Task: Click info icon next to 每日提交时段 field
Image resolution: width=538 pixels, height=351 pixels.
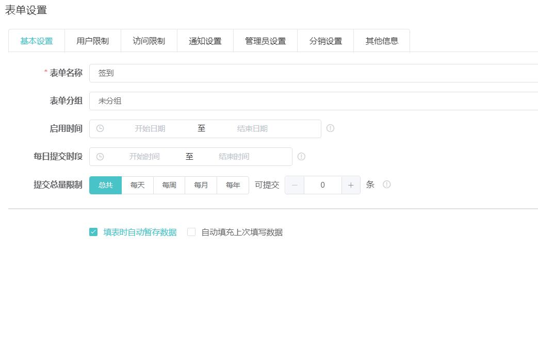Action: pos(301,157)
